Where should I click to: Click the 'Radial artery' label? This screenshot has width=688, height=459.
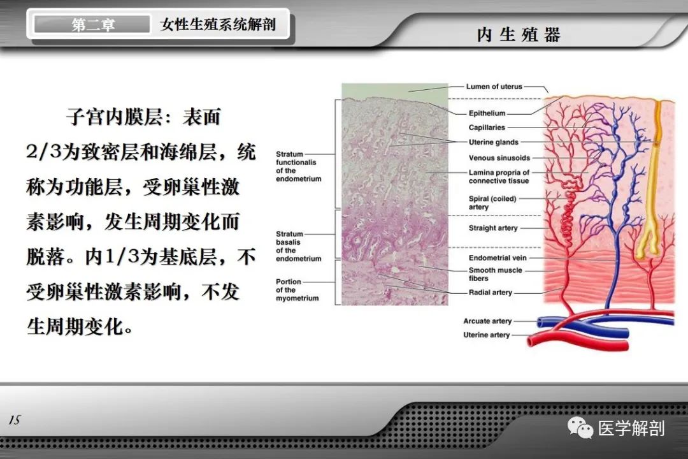490,293
